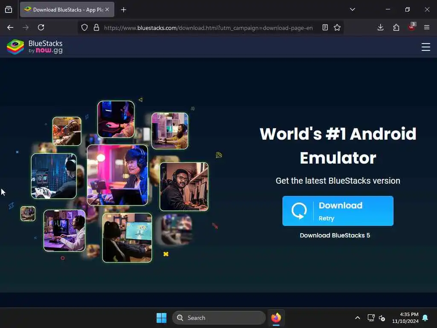Open Firefox View recent browsing icon
Image resolution: width=437 pixels, height=328 pixels.
[x=9, y=9]
